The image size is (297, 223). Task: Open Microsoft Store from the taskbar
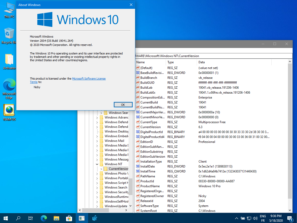click(69, 218)
